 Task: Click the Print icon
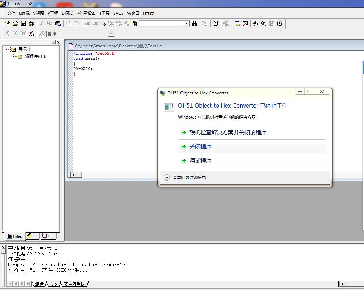point(216,23)
